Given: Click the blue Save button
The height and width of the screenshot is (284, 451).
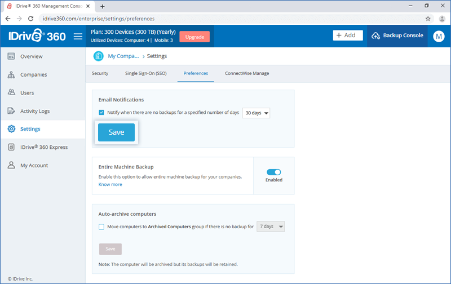Looking at the screenshot, I should click(116, 132).
